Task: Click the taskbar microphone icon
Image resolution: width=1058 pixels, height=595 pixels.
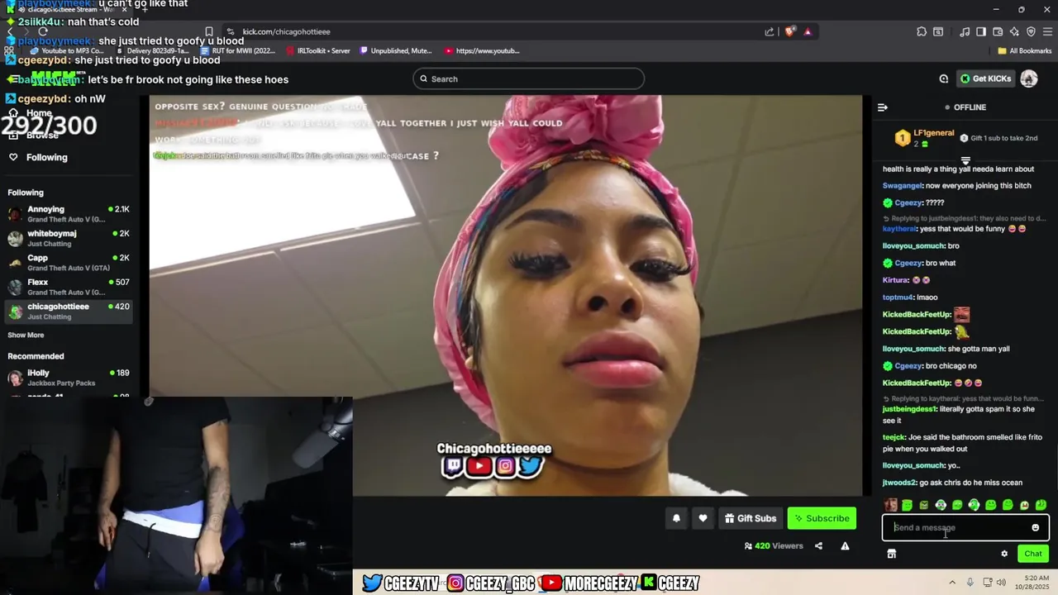Action: (970, 583)
